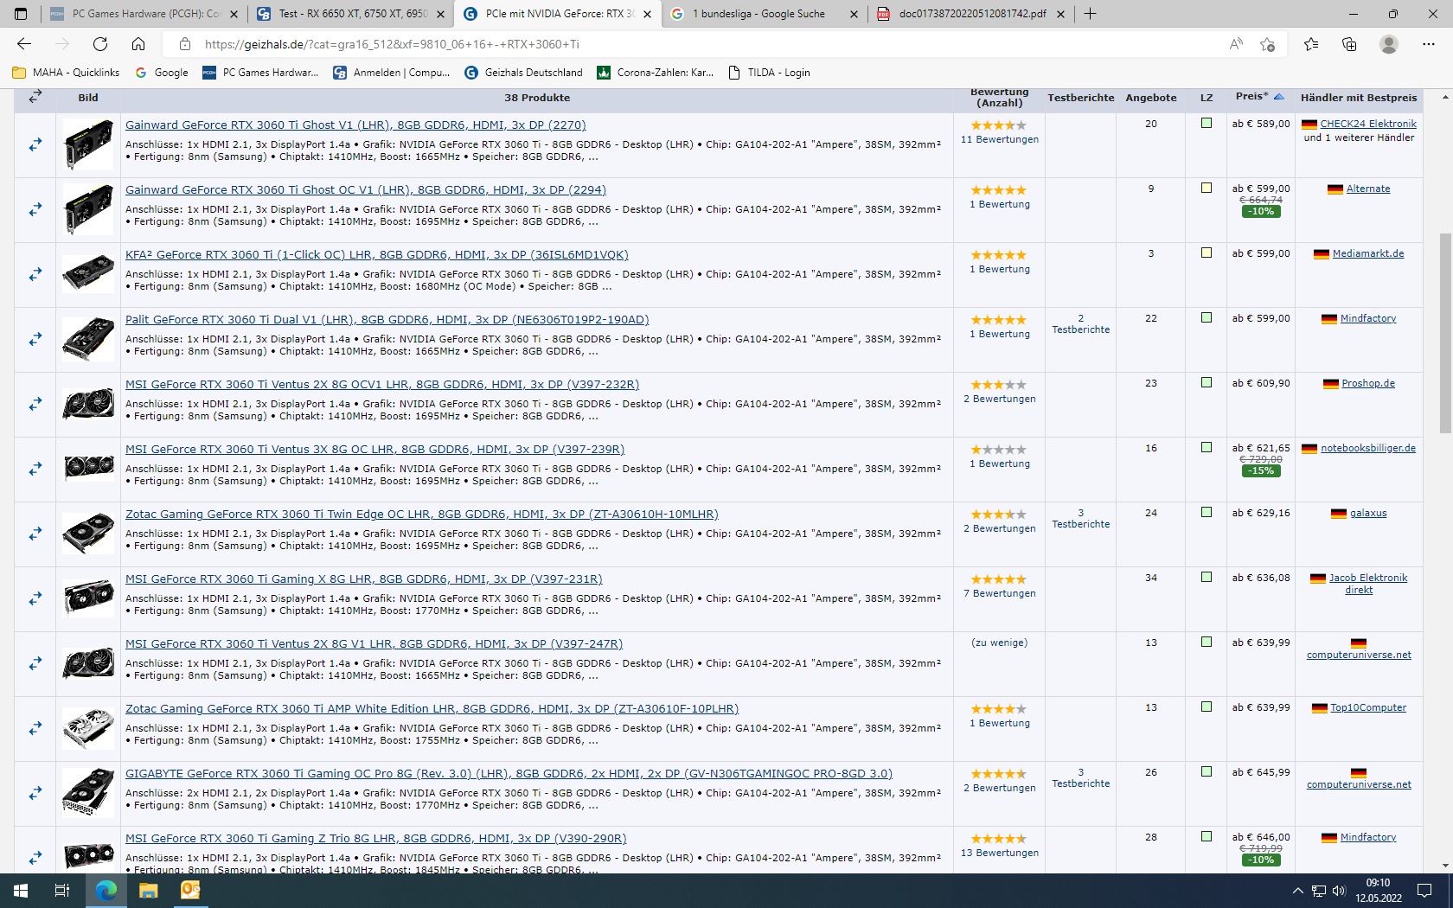The image size is (1453, 908).
Task: Open taskbar clock showing 09:10
Action: pyautogui.click(x=1378, y=890)
